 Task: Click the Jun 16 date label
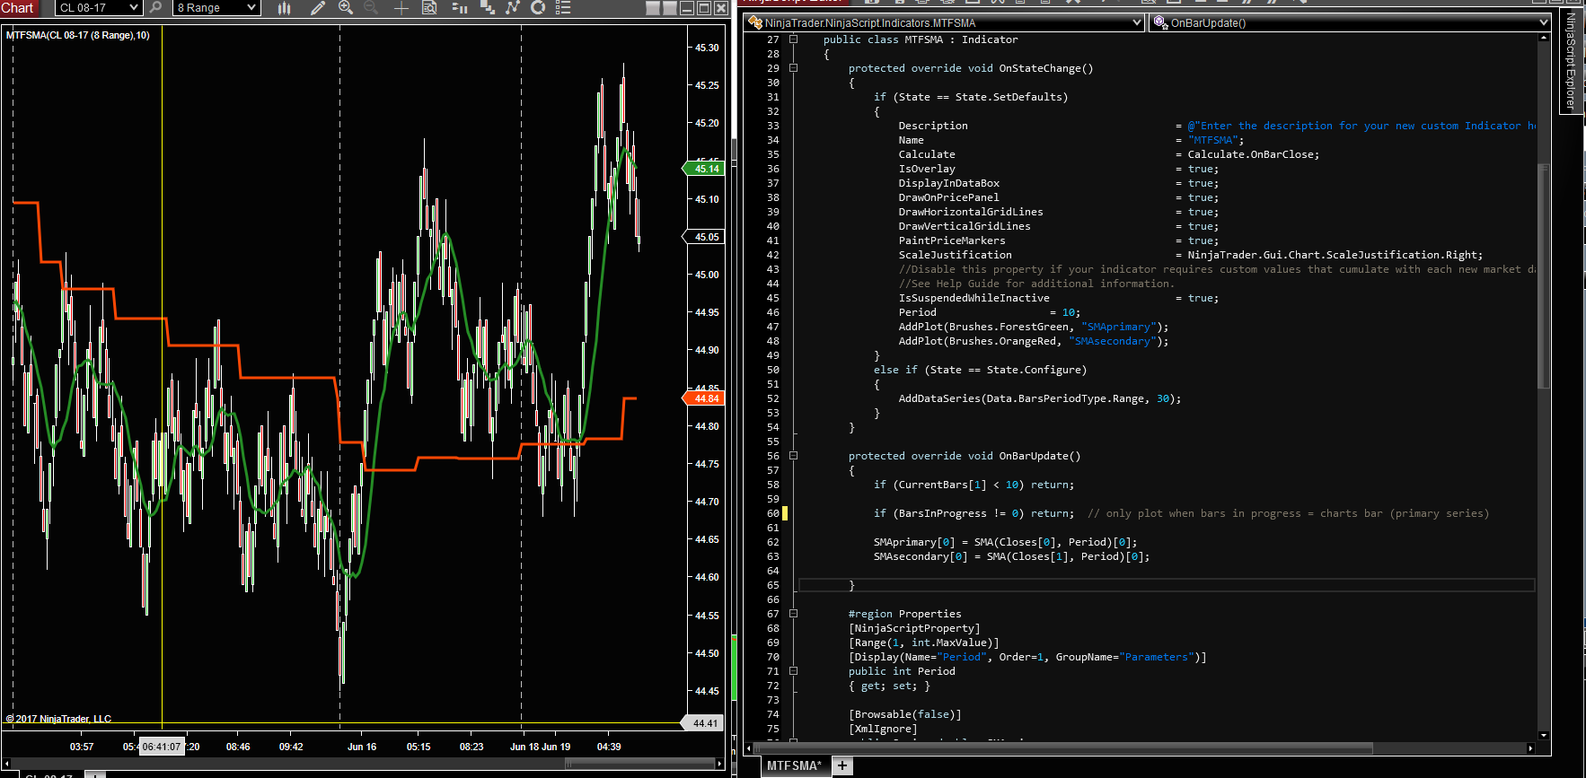pos(362,747)
